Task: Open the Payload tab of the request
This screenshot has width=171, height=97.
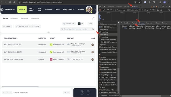Action: [x=134, y=23]
